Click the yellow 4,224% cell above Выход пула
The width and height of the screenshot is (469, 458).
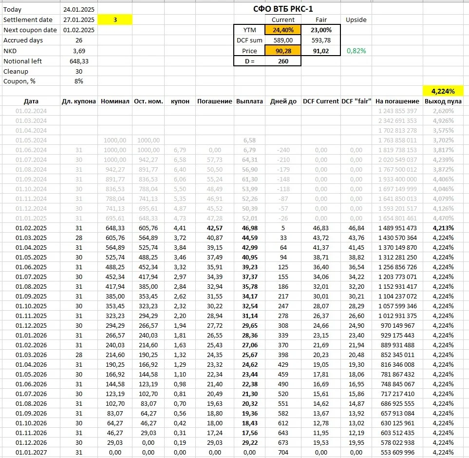tap(443, 91)
